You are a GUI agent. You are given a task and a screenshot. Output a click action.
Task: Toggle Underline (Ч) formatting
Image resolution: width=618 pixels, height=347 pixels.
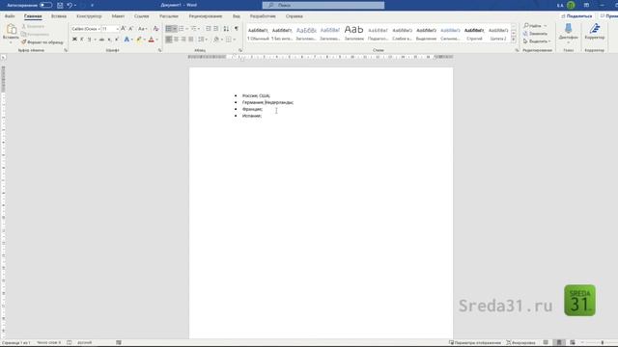point(90,40)
